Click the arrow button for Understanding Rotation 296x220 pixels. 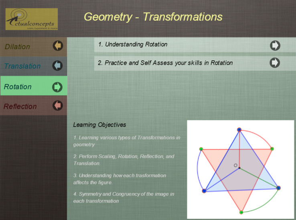tap(275, 45)
